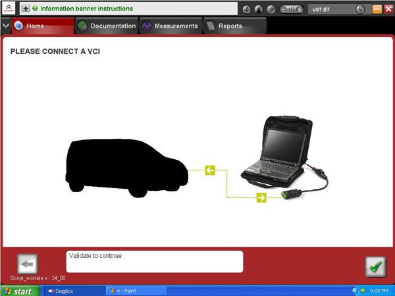Click the user profile round icon
395x296 pixels.
[x=259, y=10]
